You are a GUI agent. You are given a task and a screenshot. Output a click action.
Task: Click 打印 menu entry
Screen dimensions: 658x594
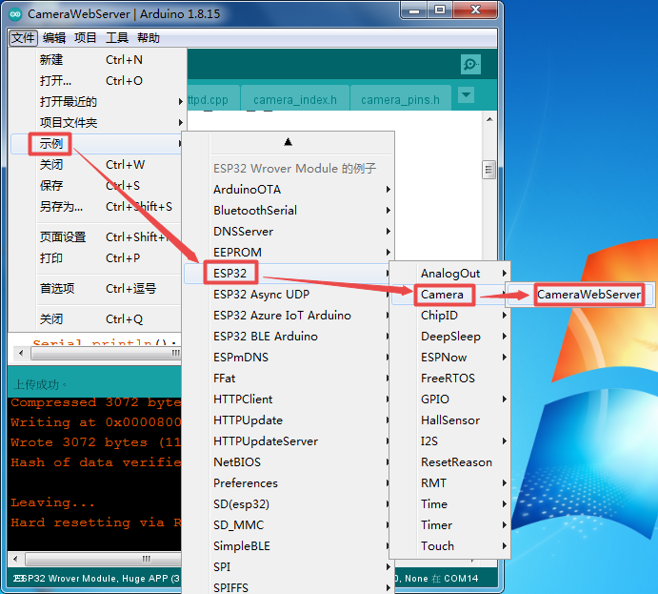click(97, 258)
